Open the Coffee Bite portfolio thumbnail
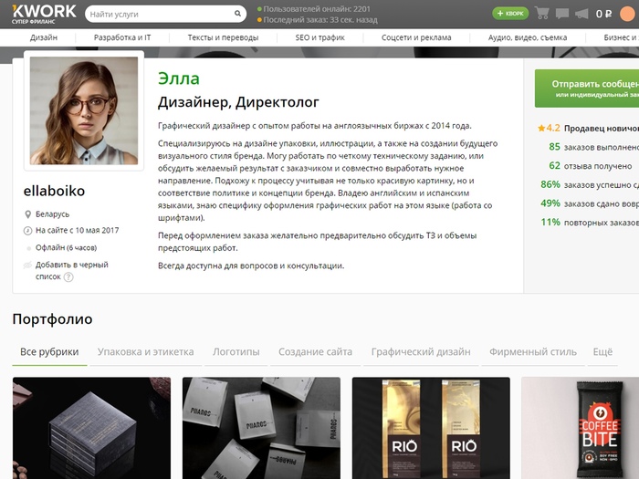639x479 pixels. click(x=580, y=428)
